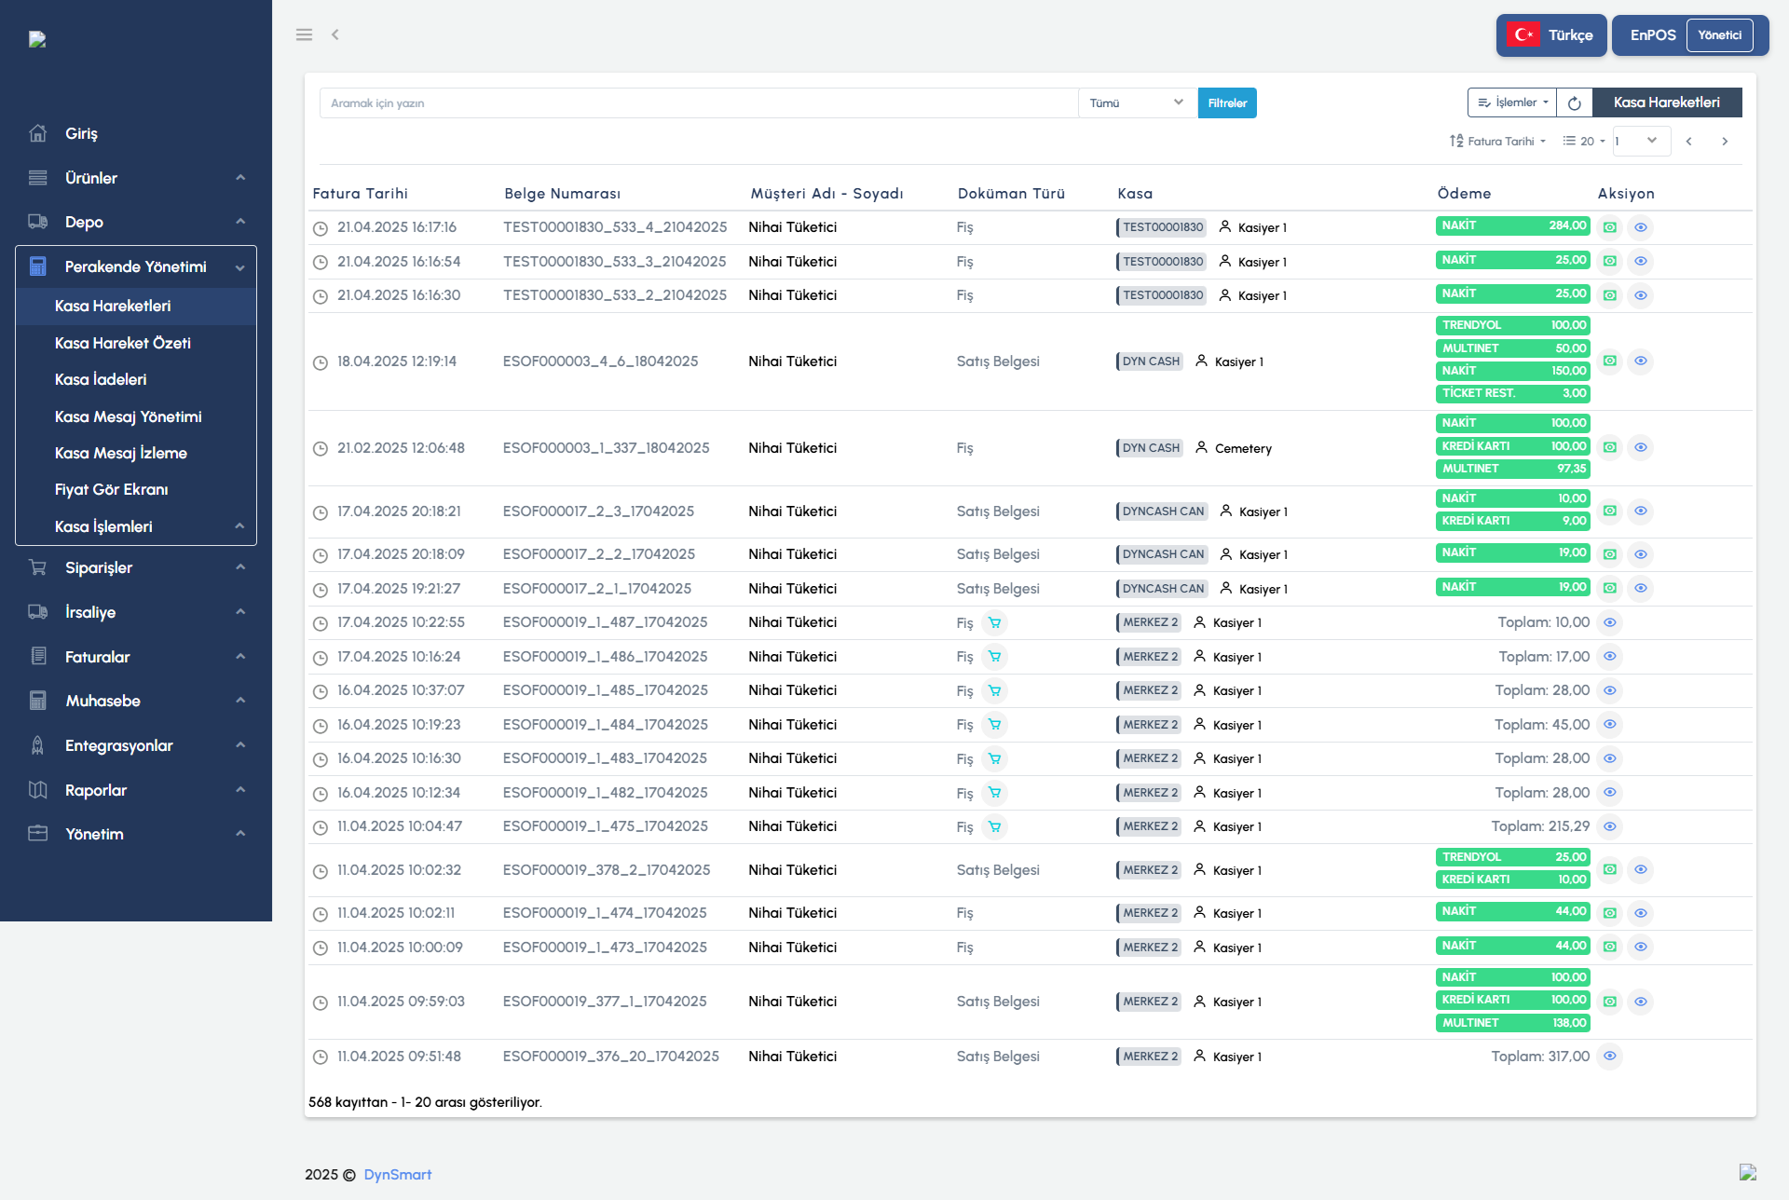The image size is (1789, 1200).
Task: Click cart icon for ESOF000019_1_487_17042025 row
Action: (x=994, y=622)
